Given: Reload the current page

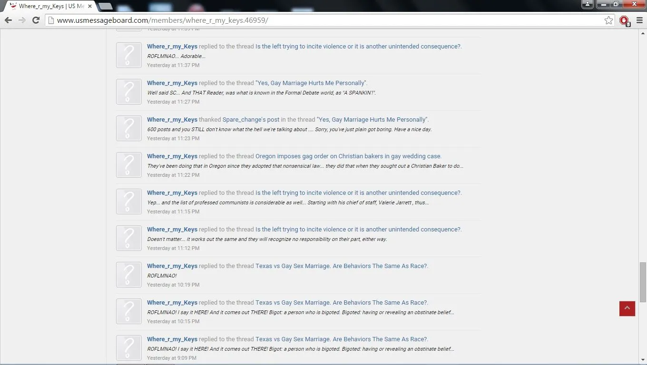Looking at the screenshot, I should click(36, 20).
